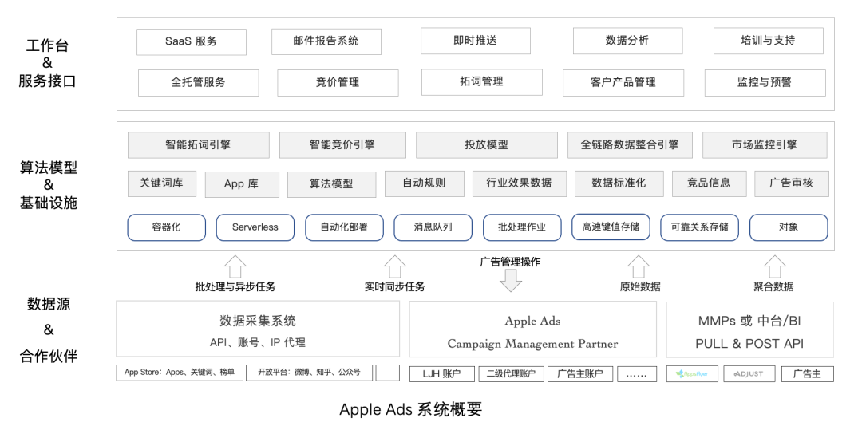
Task: Select the 邮件报告系统 box
Action: [x=326, y=41]
